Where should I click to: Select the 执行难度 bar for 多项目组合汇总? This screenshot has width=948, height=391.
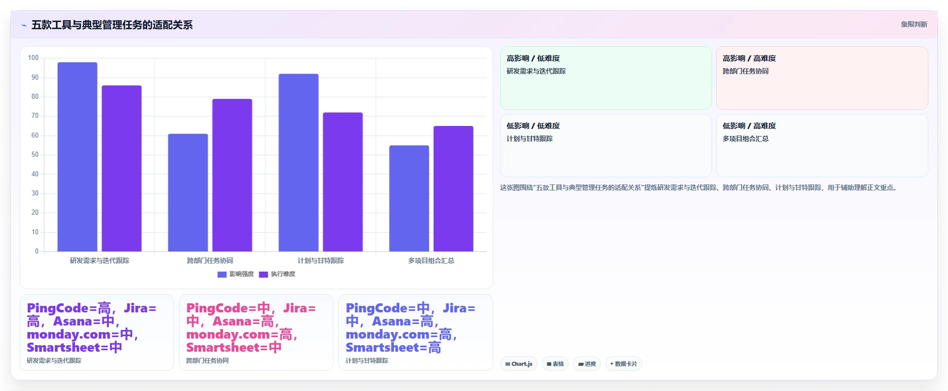tap(453, 188)
